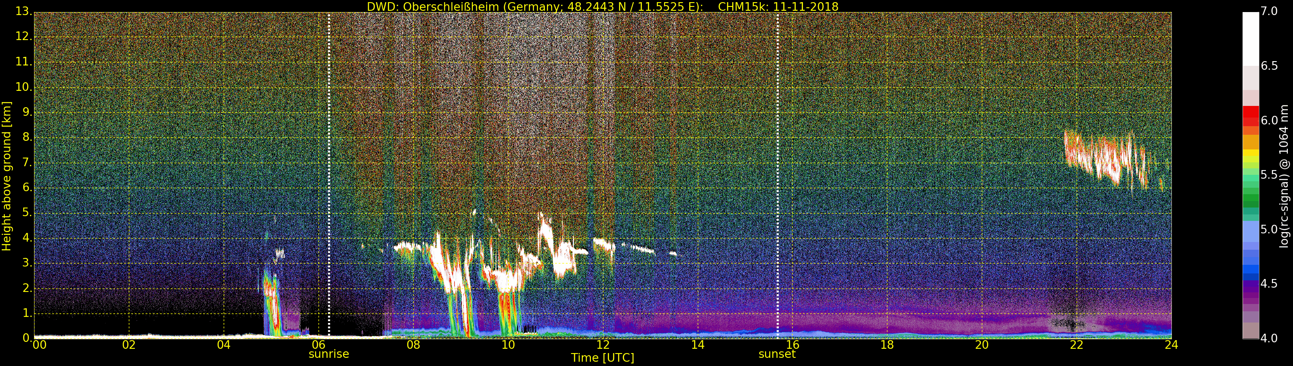
Task: Click the purple segment of the colorbar
Action: tap(1250, 296)
